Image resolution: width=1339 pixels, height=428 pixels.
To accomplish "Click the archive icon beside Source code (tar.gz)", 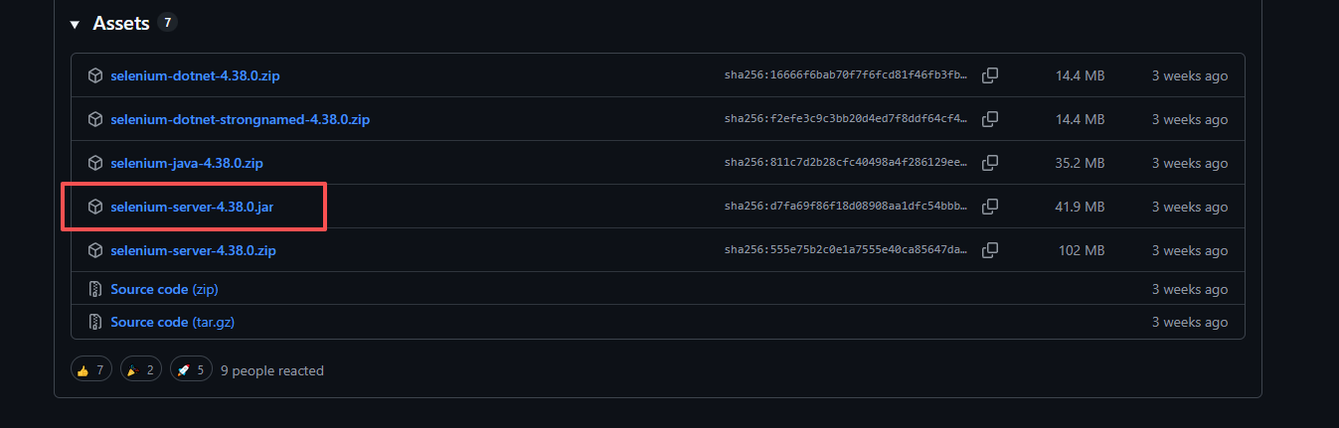I will pyautogui.click(x=95, y=322).
